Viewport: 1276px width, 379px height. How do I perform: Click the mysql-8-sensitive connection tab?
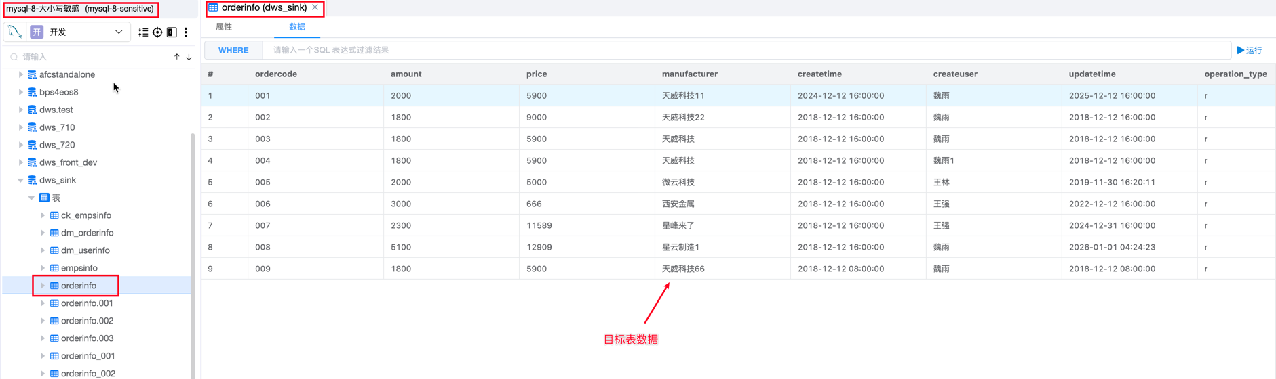click(80, 9)
